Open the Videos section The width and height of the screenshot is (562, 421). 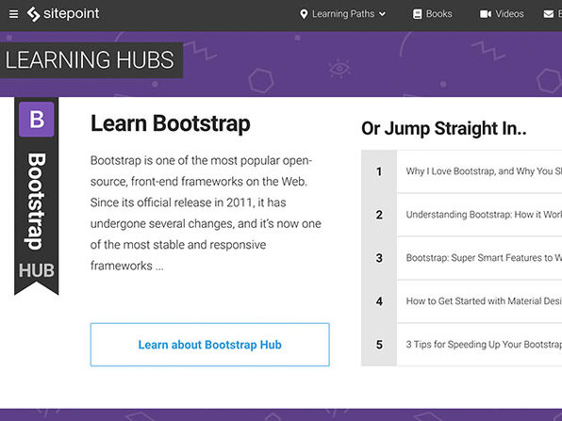(502, 14)
